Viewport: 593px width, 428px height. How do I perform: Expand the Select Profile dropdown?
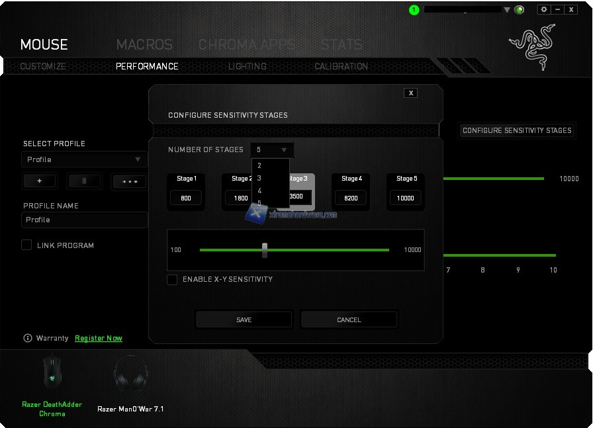tap(84, 159)
